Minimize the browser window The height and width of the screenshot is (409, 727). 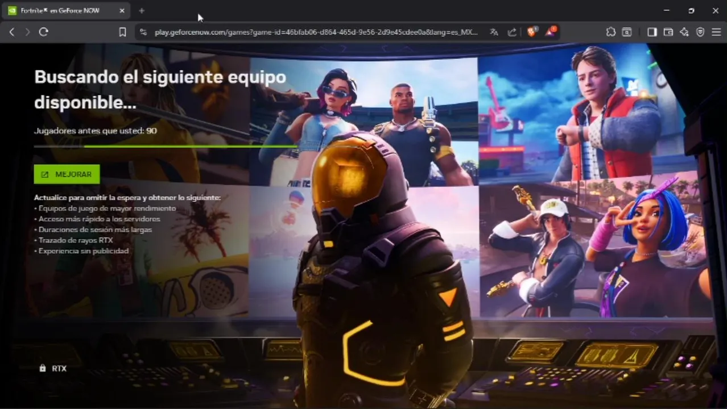[666, 11]
